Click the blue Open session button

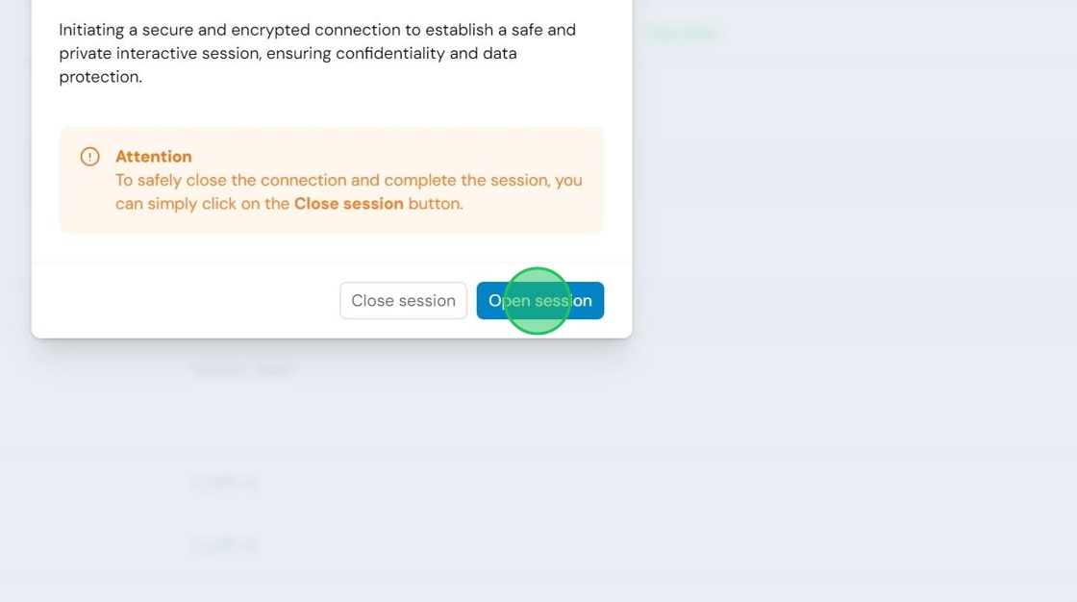[x=539, y=300]
